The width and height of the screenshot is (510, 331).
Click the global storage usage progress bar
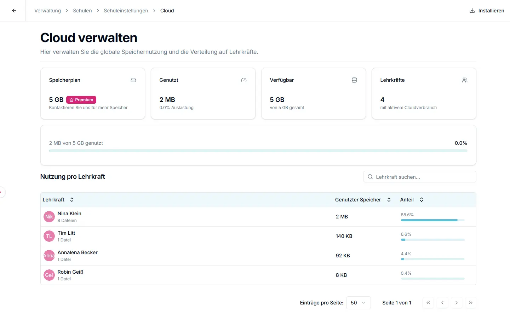tap(258, 151)
